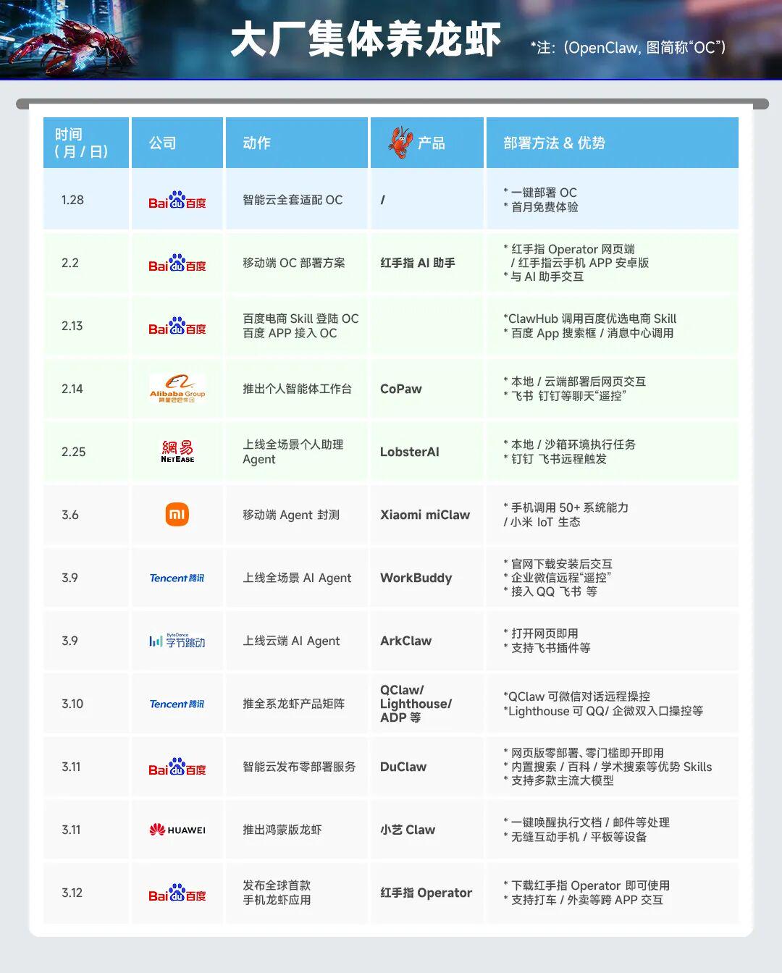Screen dimensions: 782x973
Task: Click 打开网页即用
Action: pyautogui.click(x=541, y=633)
